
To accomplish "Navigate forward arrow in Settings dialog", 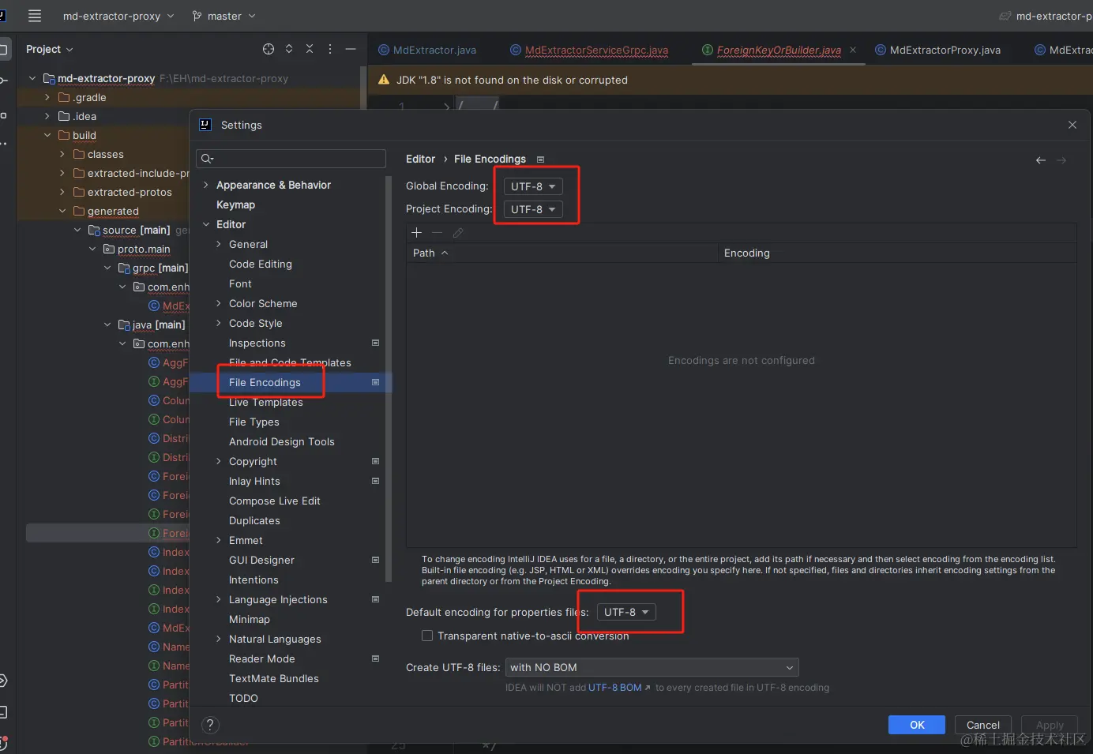I will point(1061,160).
